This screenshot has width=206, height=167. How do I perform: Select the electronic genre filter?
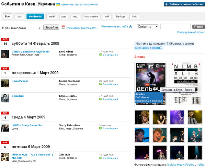click(35, 16)
